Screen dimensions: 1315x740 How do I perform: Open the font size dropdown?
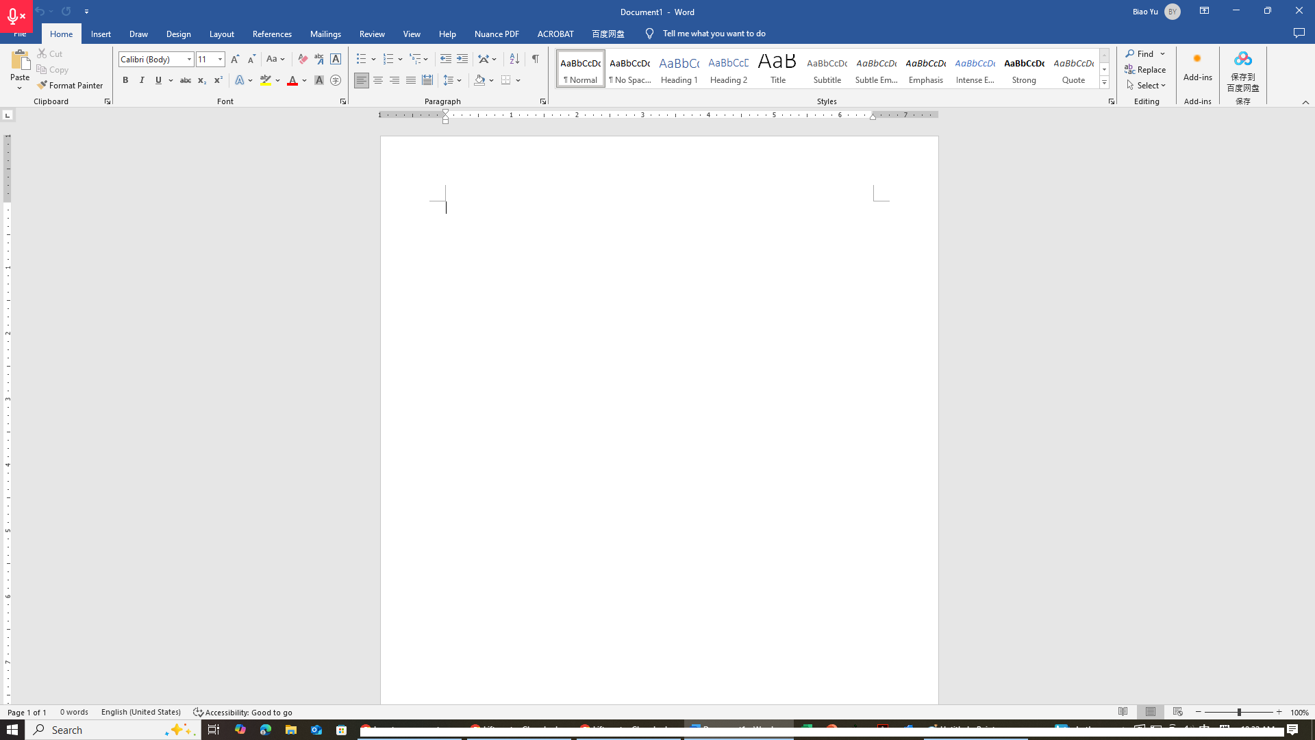click(x=220, y=59)
